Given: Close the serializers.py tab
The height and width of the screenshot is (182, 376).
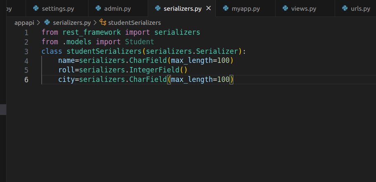Looking at the screenshot, I should (208, 8).
